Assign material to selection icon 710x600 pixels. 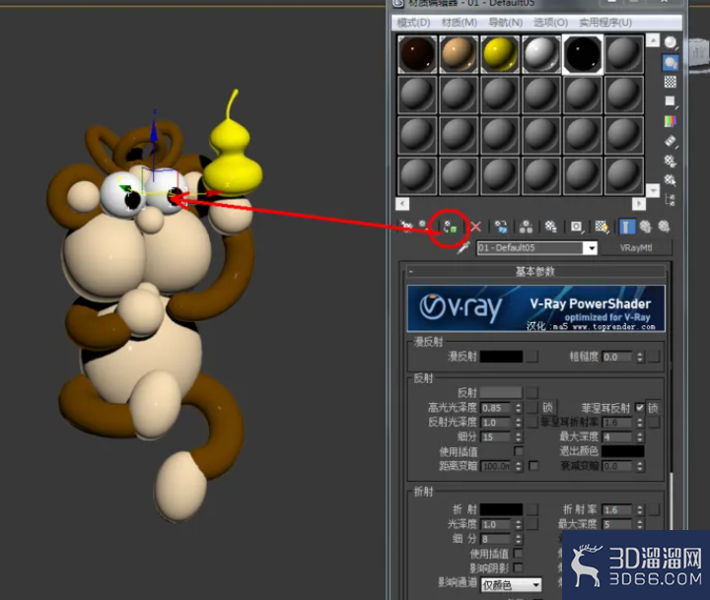pos(450,227)
